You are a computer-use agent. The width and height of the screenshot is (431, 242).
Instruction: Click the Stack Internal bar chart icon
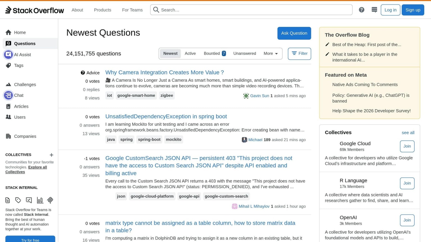(x=40, y=200)
